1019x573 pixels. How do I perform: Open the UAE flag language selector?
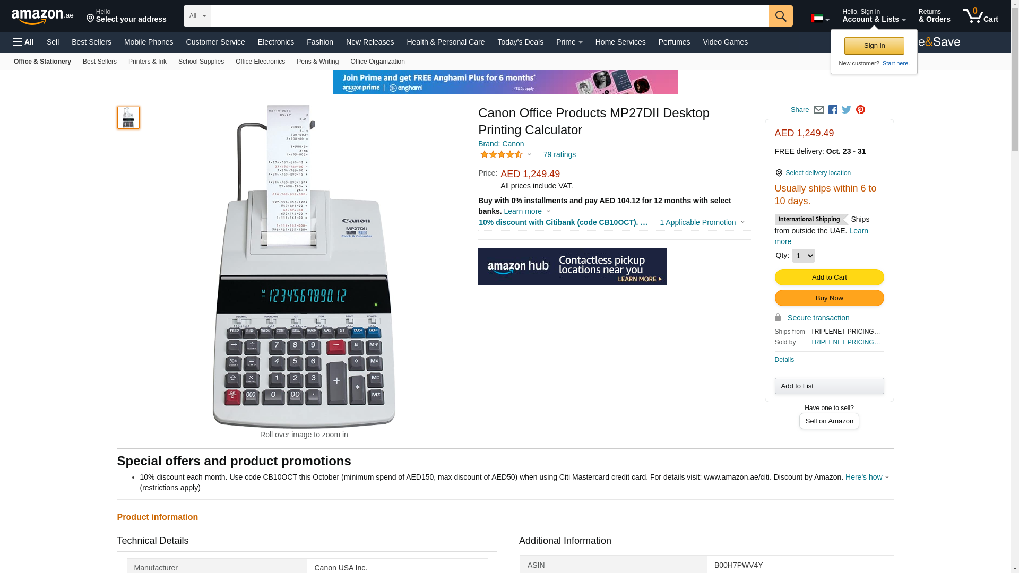pyautogui.click(x=820, y=19)
